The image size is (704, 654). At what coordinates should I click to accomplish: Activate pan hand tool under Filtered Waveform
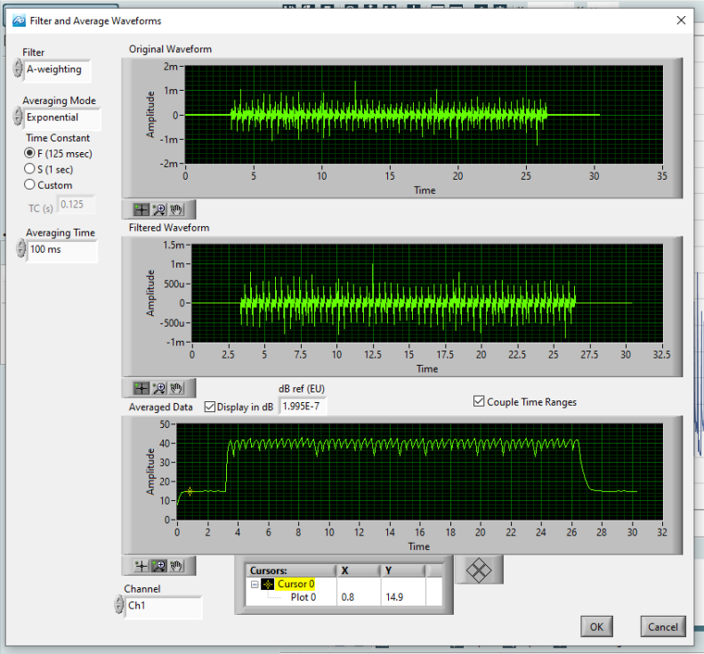[x=176, y=388]
